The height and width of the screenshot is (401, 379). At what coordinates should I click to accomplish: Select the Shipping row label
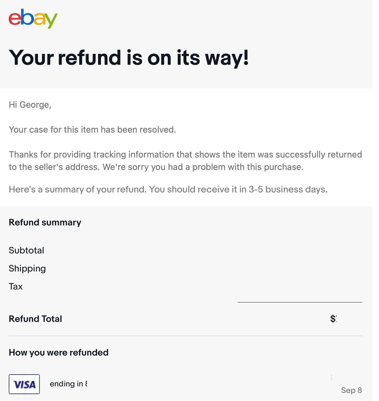[27, 269]
